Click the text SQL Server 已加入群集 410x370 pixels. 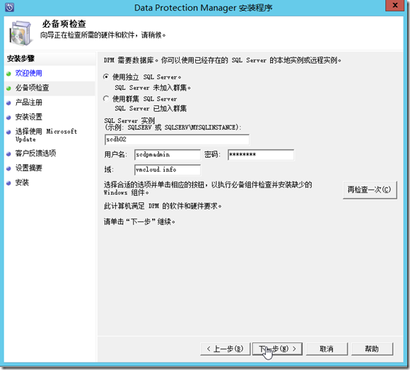tap(151, 108)
